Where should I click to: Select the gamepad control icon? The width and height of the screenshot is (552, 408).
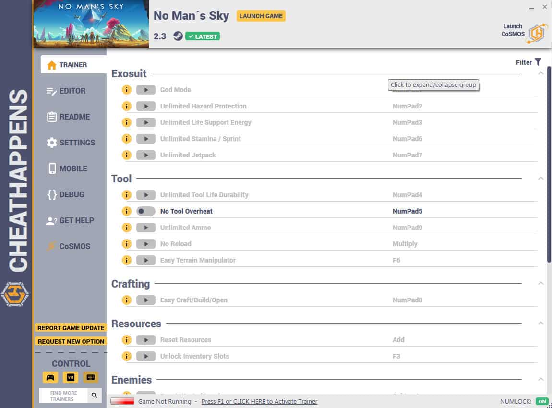tap(50, 377)
